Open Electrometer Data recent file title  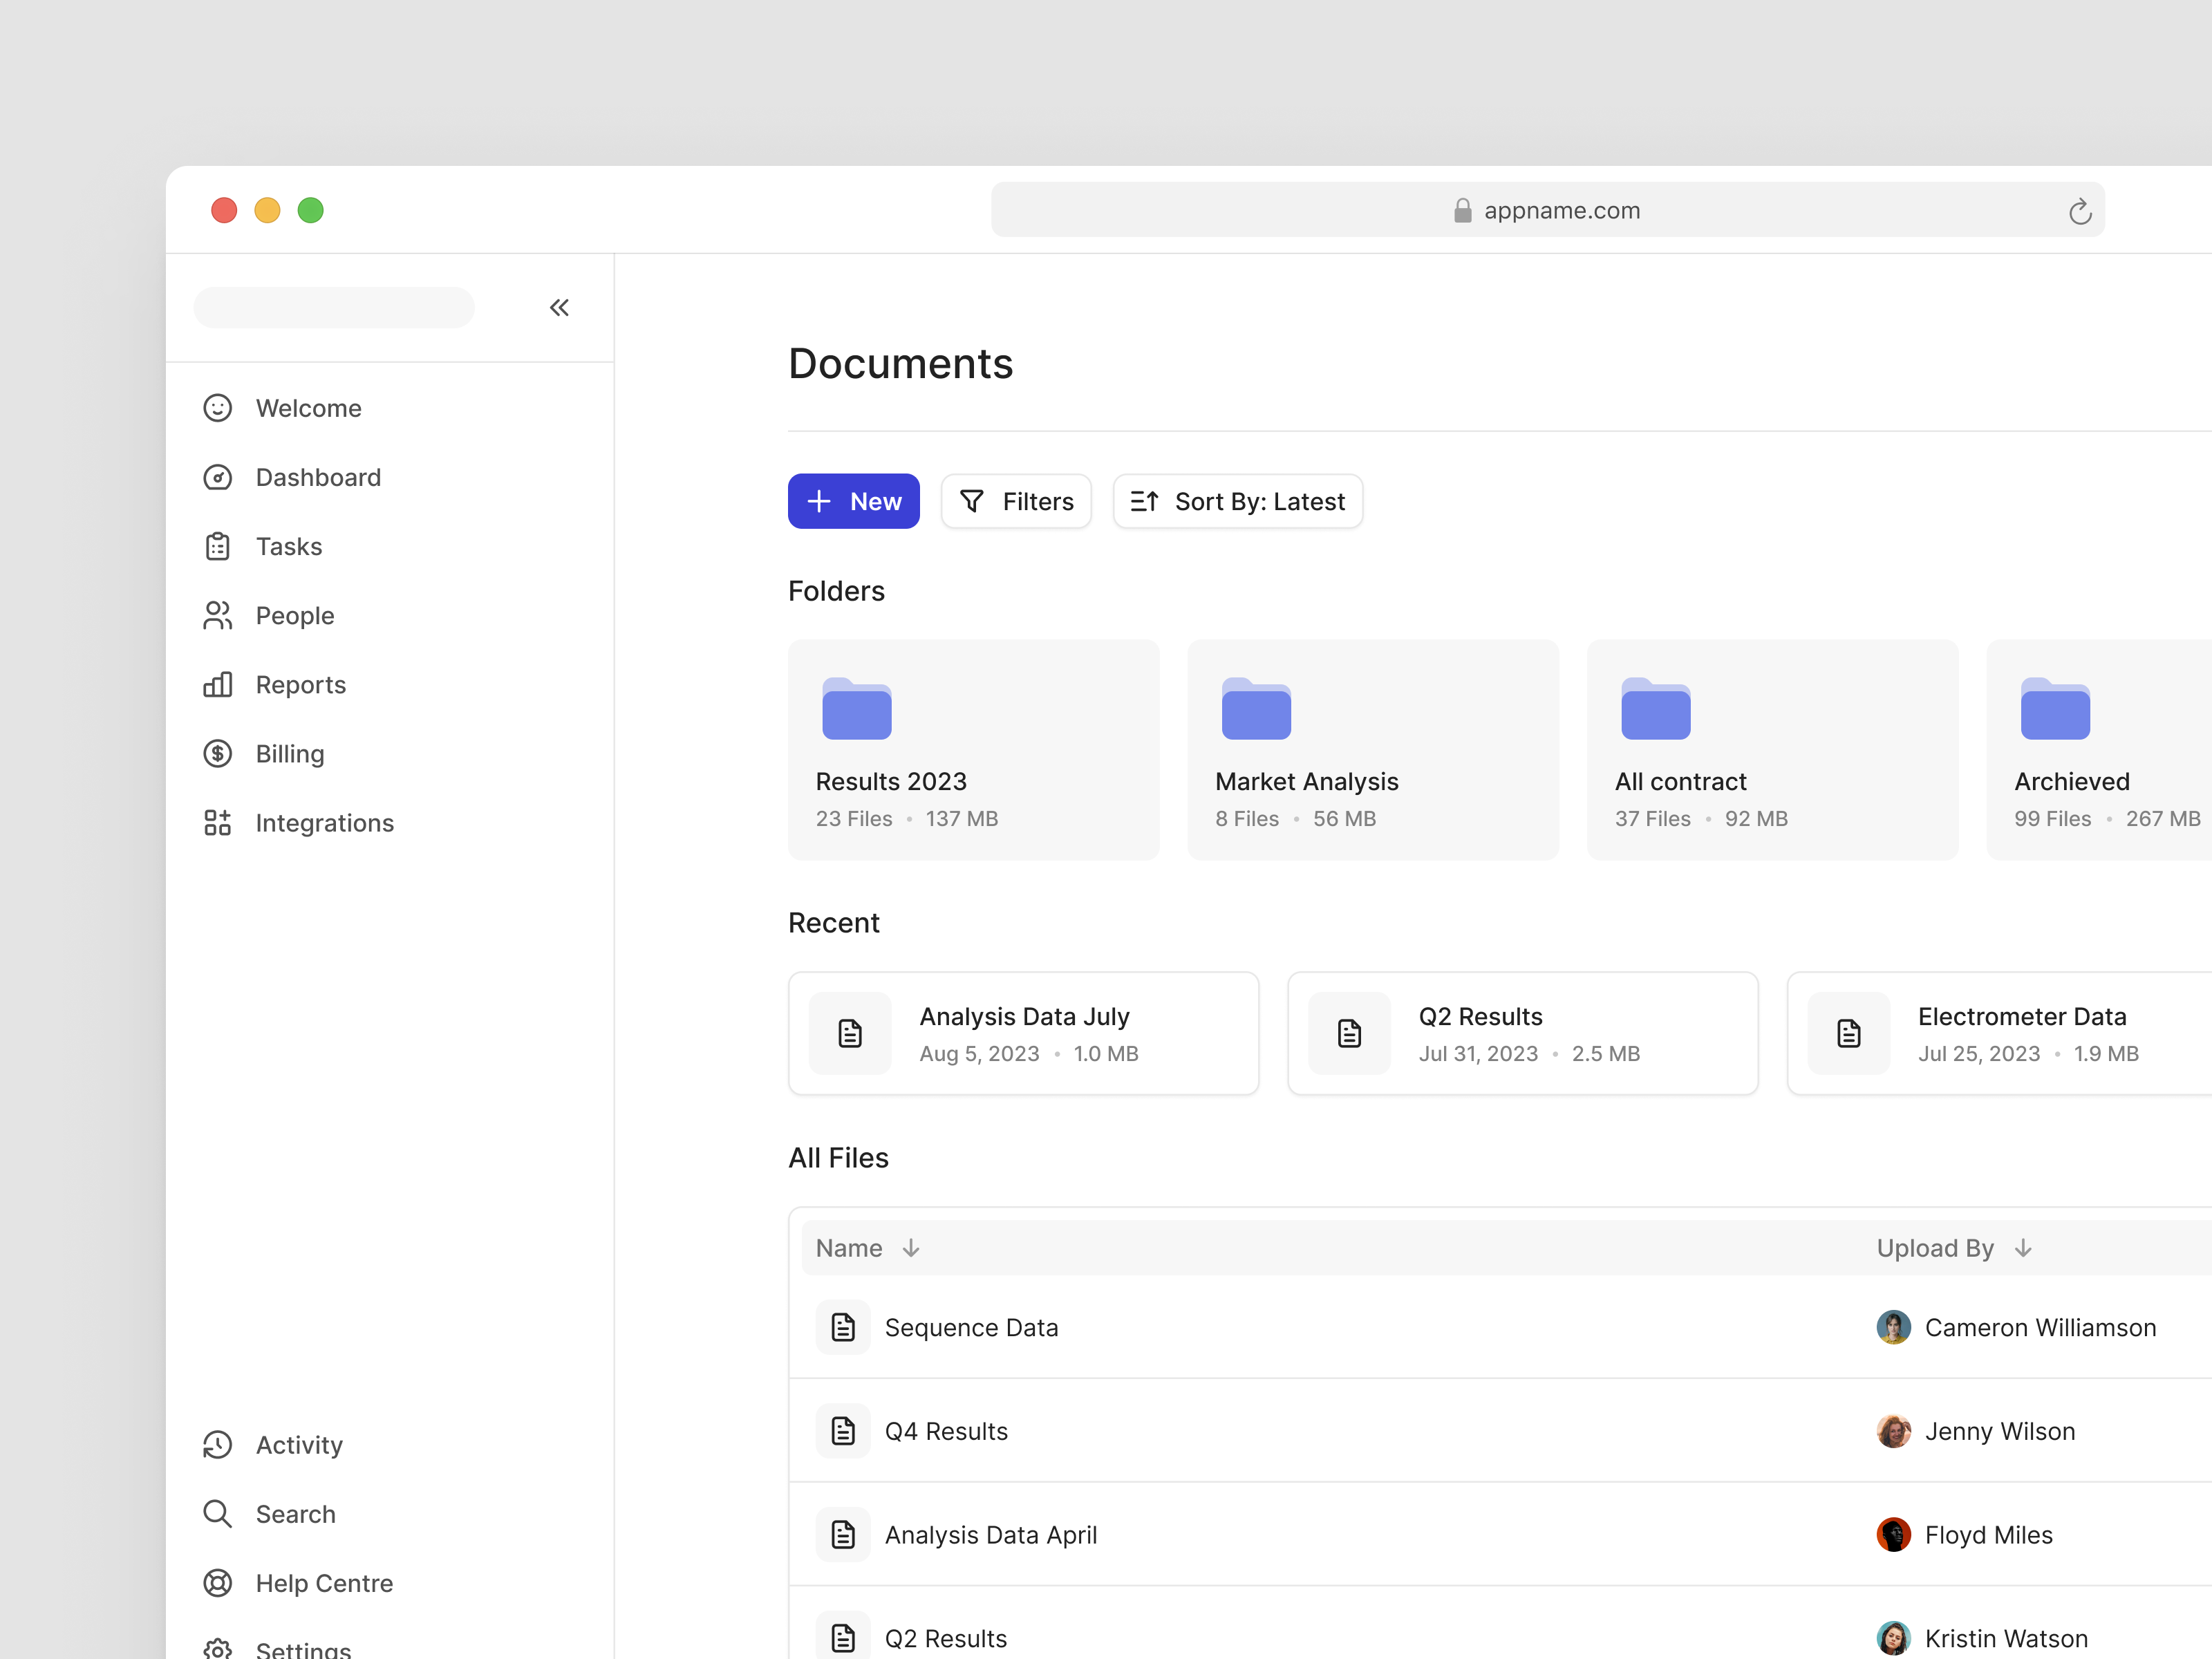pyautogui.click(x=2021, y=1016)
